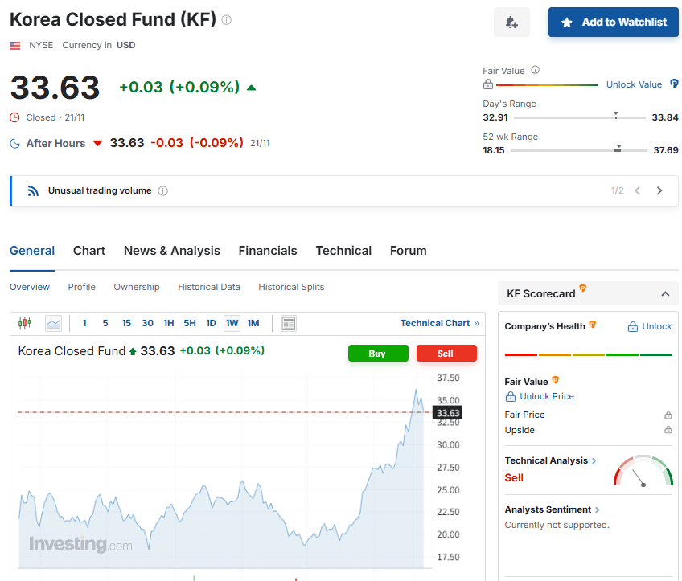Screen dimensions: 682x581
Task: Click the Unusual trading volume feed icon
Action: (33, 190)
